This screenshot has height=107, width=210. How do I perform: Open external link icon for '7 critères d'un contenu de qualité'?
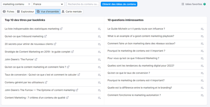tap(67, 98)
